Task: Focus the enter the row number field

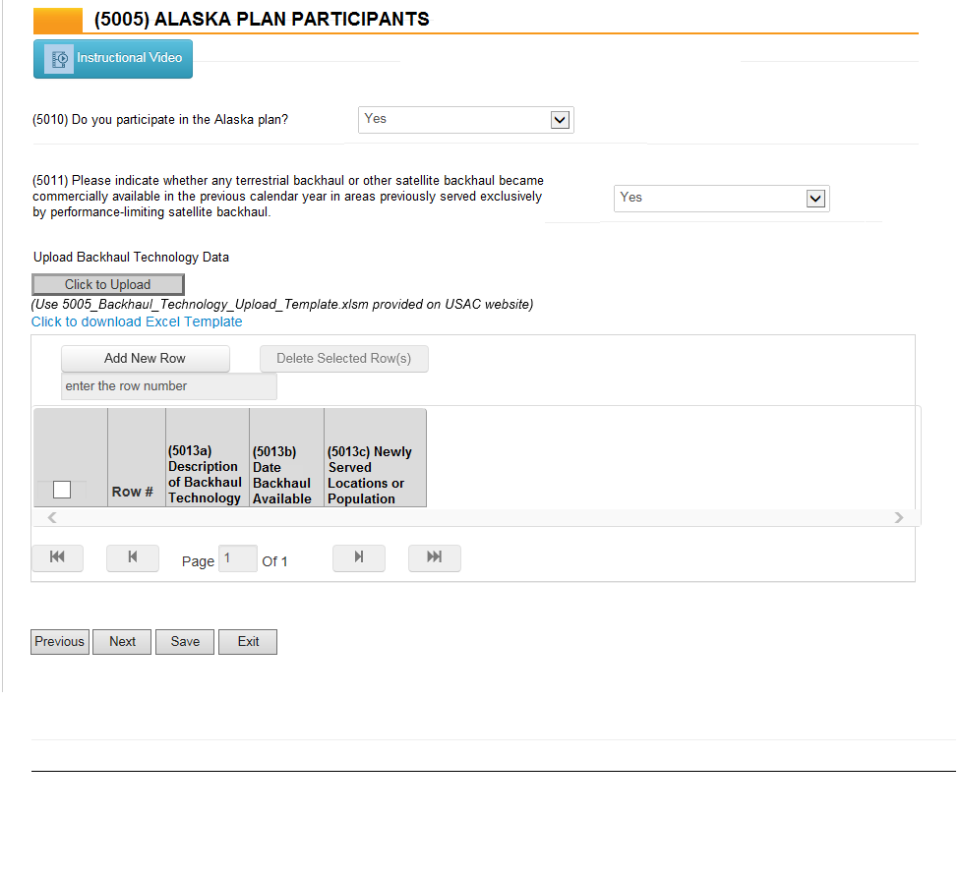Action: tap(169, 386)
